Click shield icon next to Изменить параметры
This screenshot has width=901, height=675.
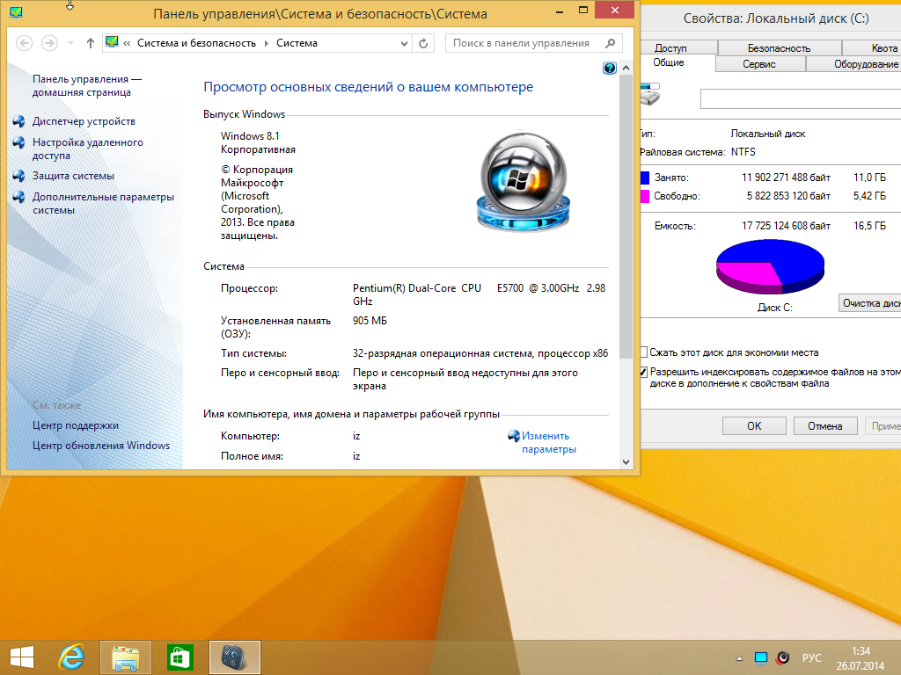[514, 436]
